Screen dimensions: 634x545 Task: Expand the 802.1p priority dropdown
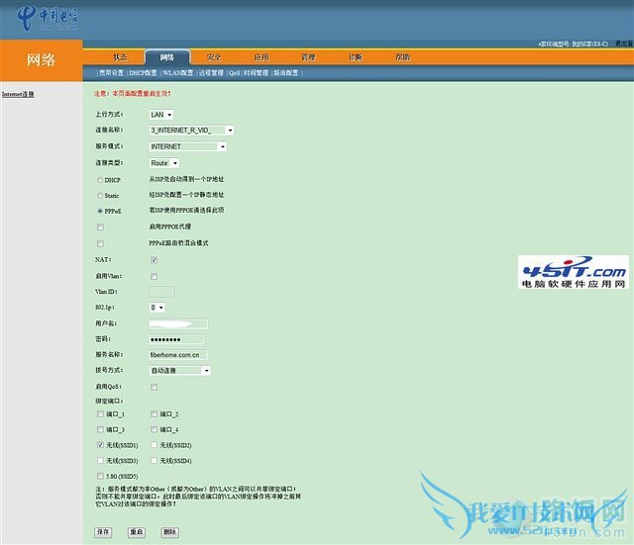click(x=157, y=308)
